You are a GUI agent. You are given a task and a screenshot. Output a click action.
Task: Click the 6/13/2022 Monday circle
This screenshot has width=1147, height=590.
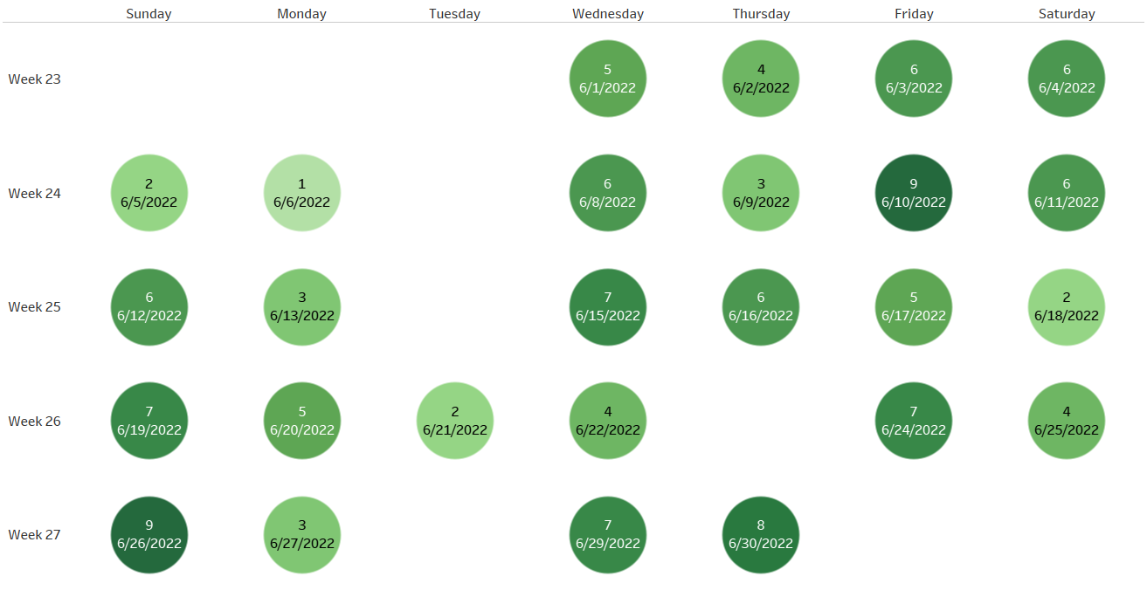point(302,306)
